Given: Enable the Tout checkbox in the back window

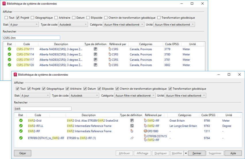Looking at the screenshot, I should click(x=6, y=18).
